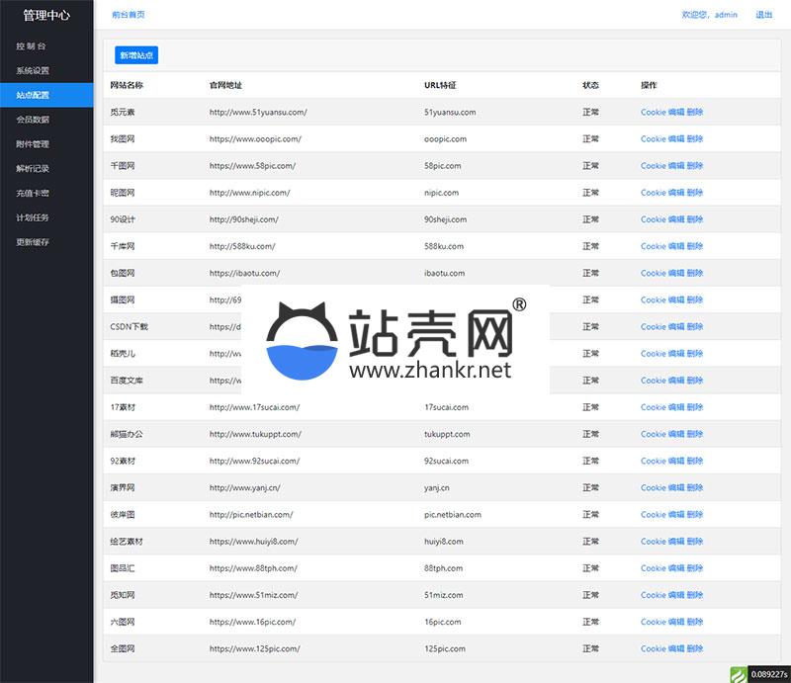Click the green debug trace icon
This screenshot has height=683, width=791.
[738, 674]
